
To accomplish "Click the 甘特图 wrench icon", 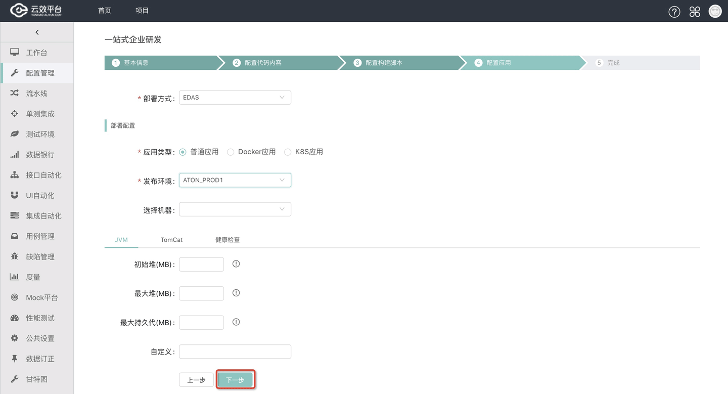I will click(15, 379).
